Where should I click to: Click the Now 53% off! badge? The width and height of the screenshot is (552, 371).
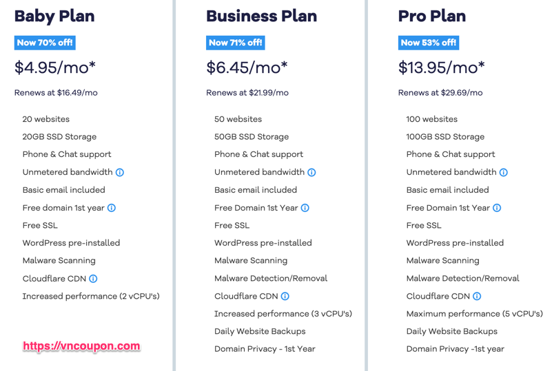coord(429,43)
